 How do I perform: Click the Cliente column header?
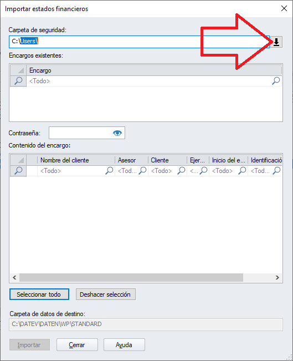pyautogui.click(x=167, y=160)
